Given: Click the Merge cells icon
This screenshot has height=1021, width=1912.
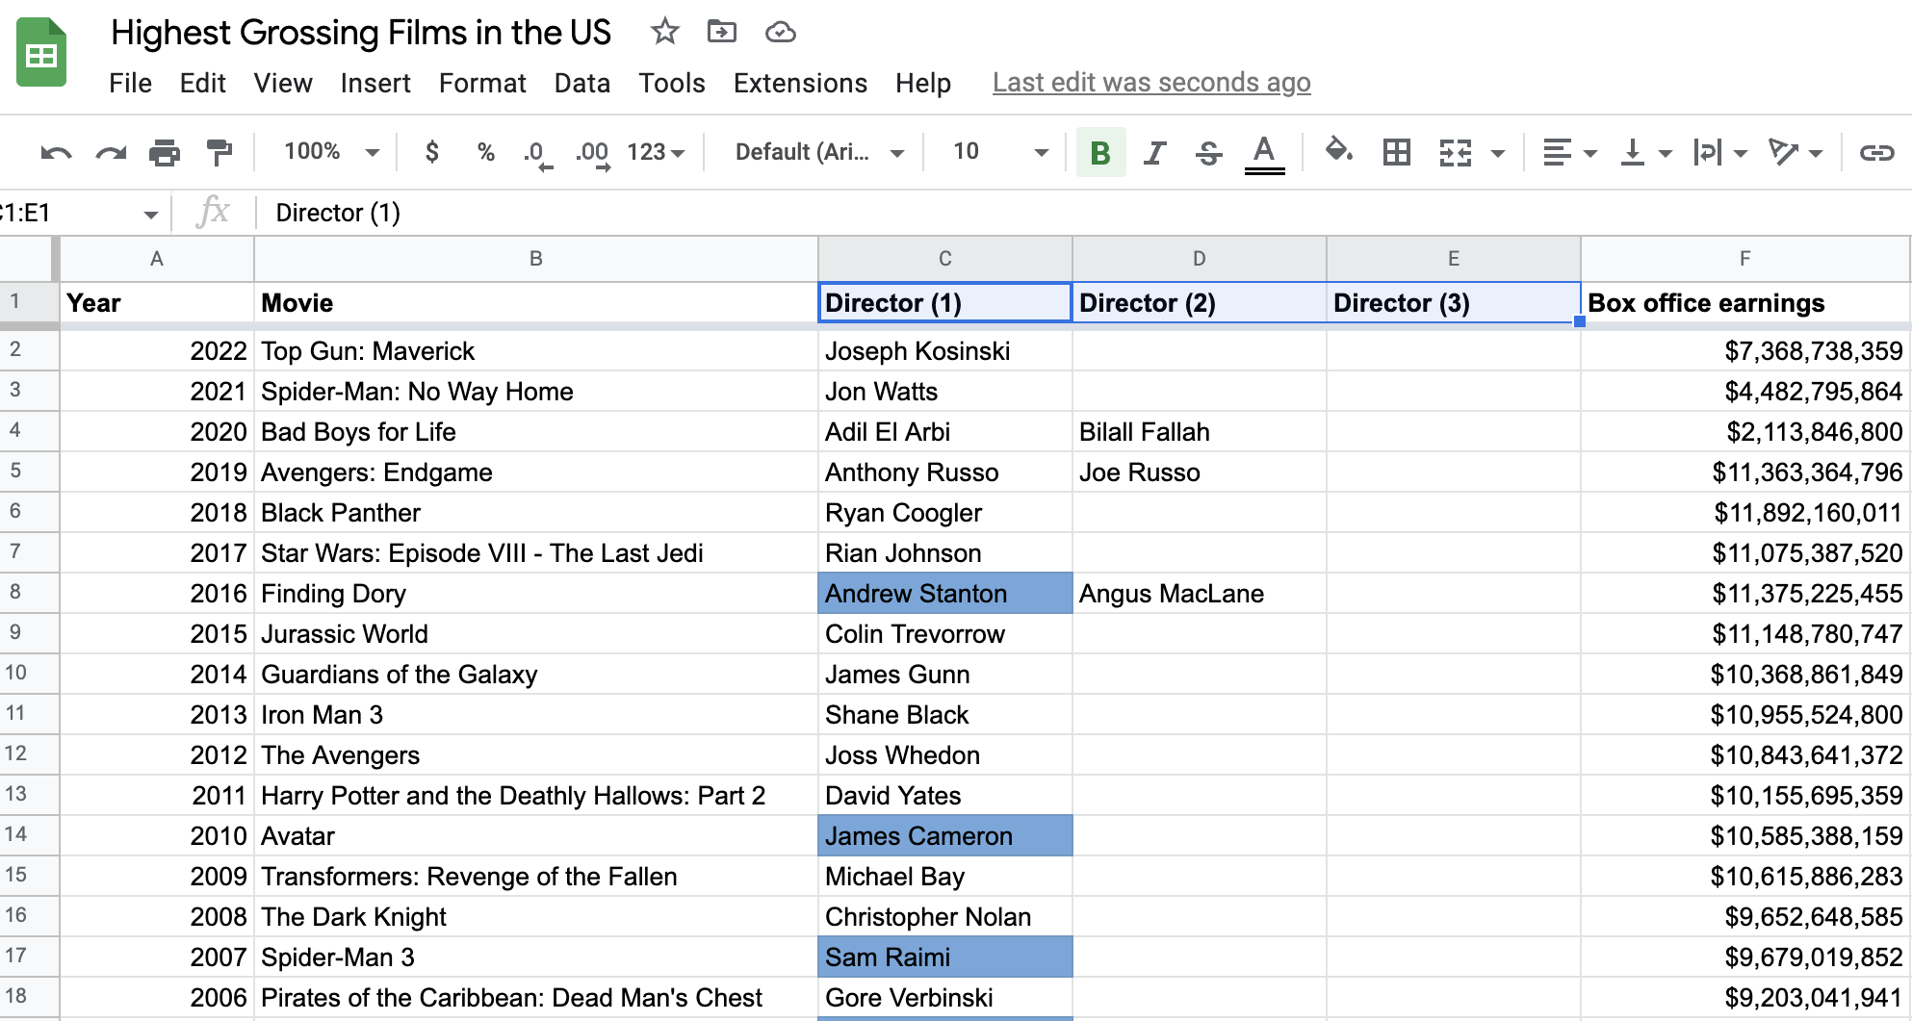Looking at the screenshot, I should pos(1456,152).
